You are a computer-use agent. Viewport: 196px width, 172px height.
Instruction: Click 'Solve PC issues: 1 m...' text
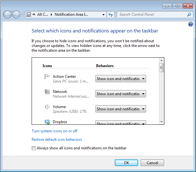(x=70, y=81)
